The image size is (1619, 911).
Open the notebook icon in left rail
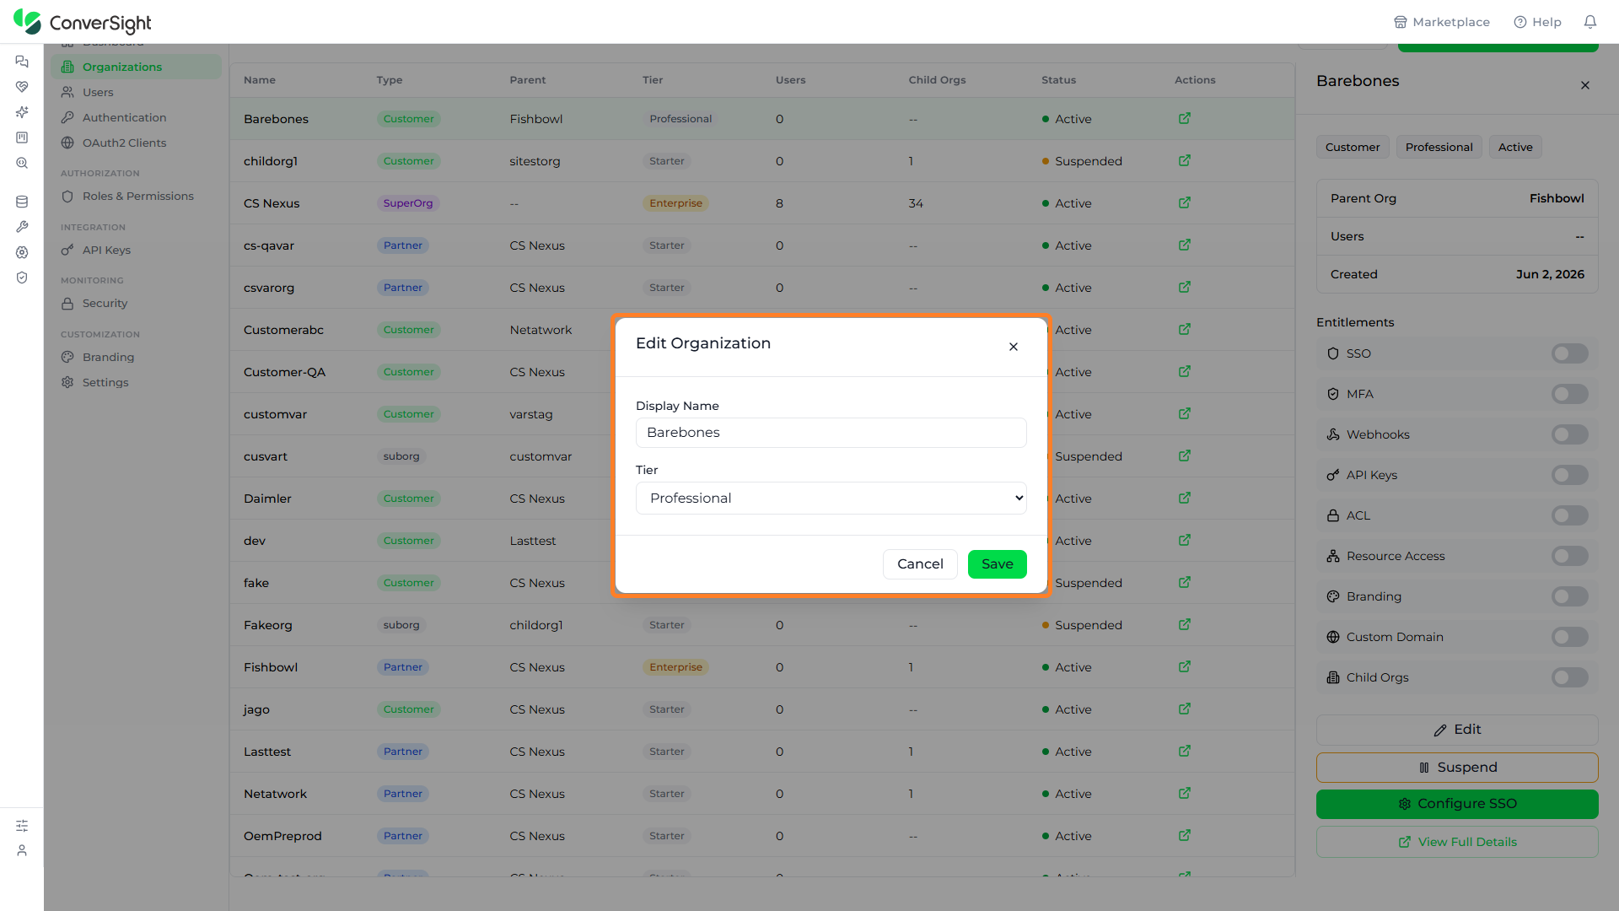(x=22, y=137)
